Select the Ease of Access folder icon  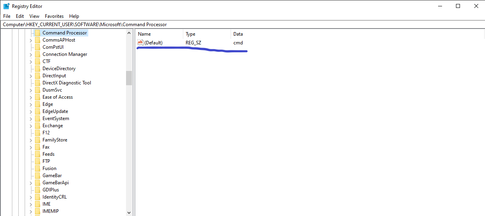37,97
